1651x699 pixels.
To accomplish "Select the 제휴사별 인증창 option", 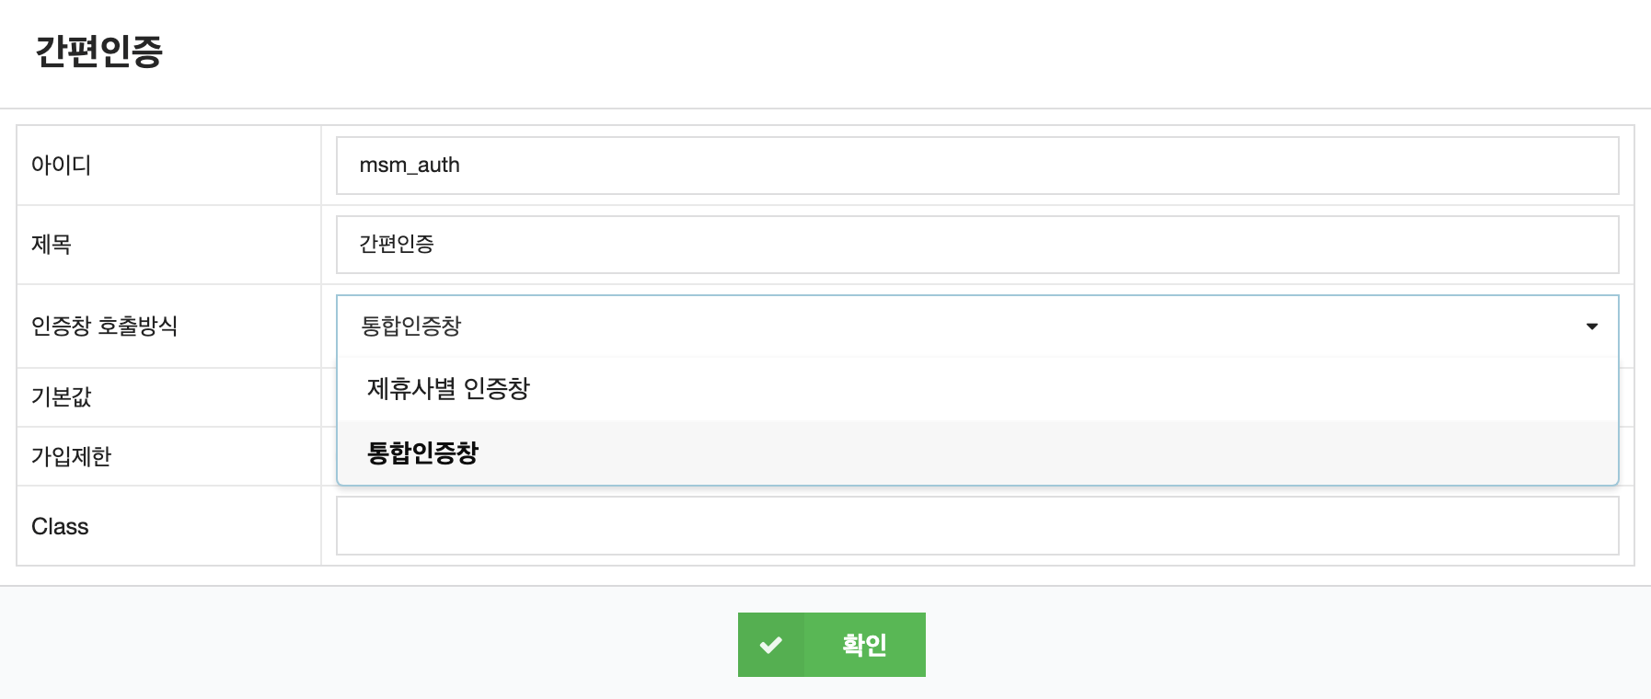I will coord(448,389).
